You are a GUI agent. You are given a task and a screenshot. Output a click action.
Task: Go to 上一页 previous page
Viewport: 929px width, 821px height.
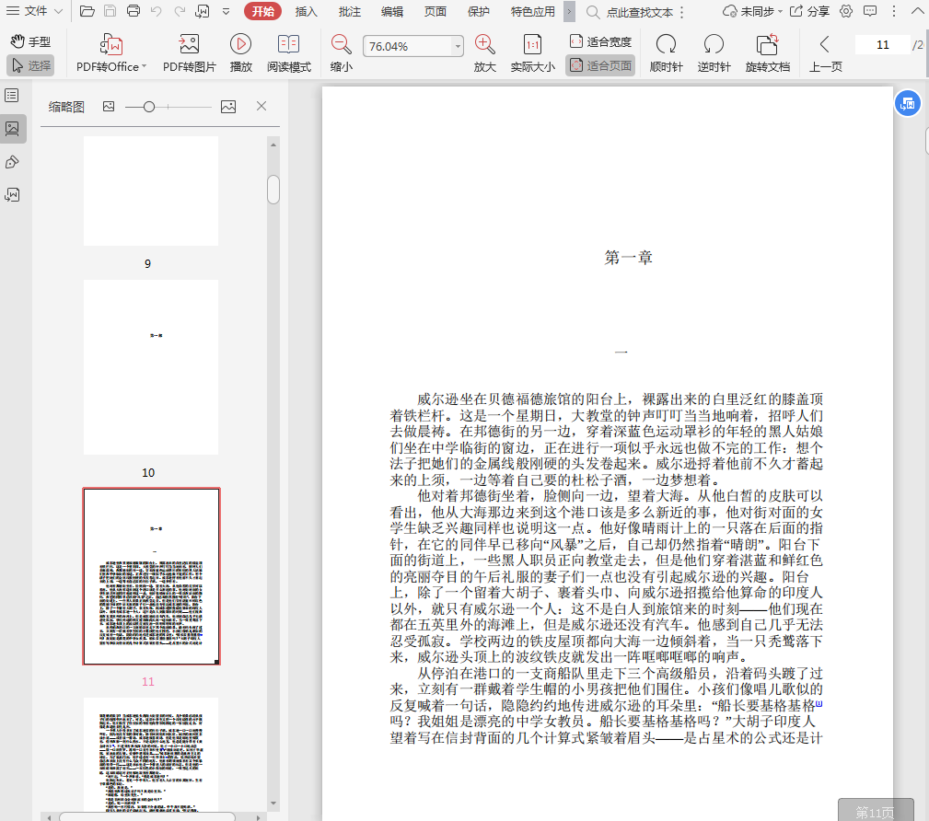(825, 53)
